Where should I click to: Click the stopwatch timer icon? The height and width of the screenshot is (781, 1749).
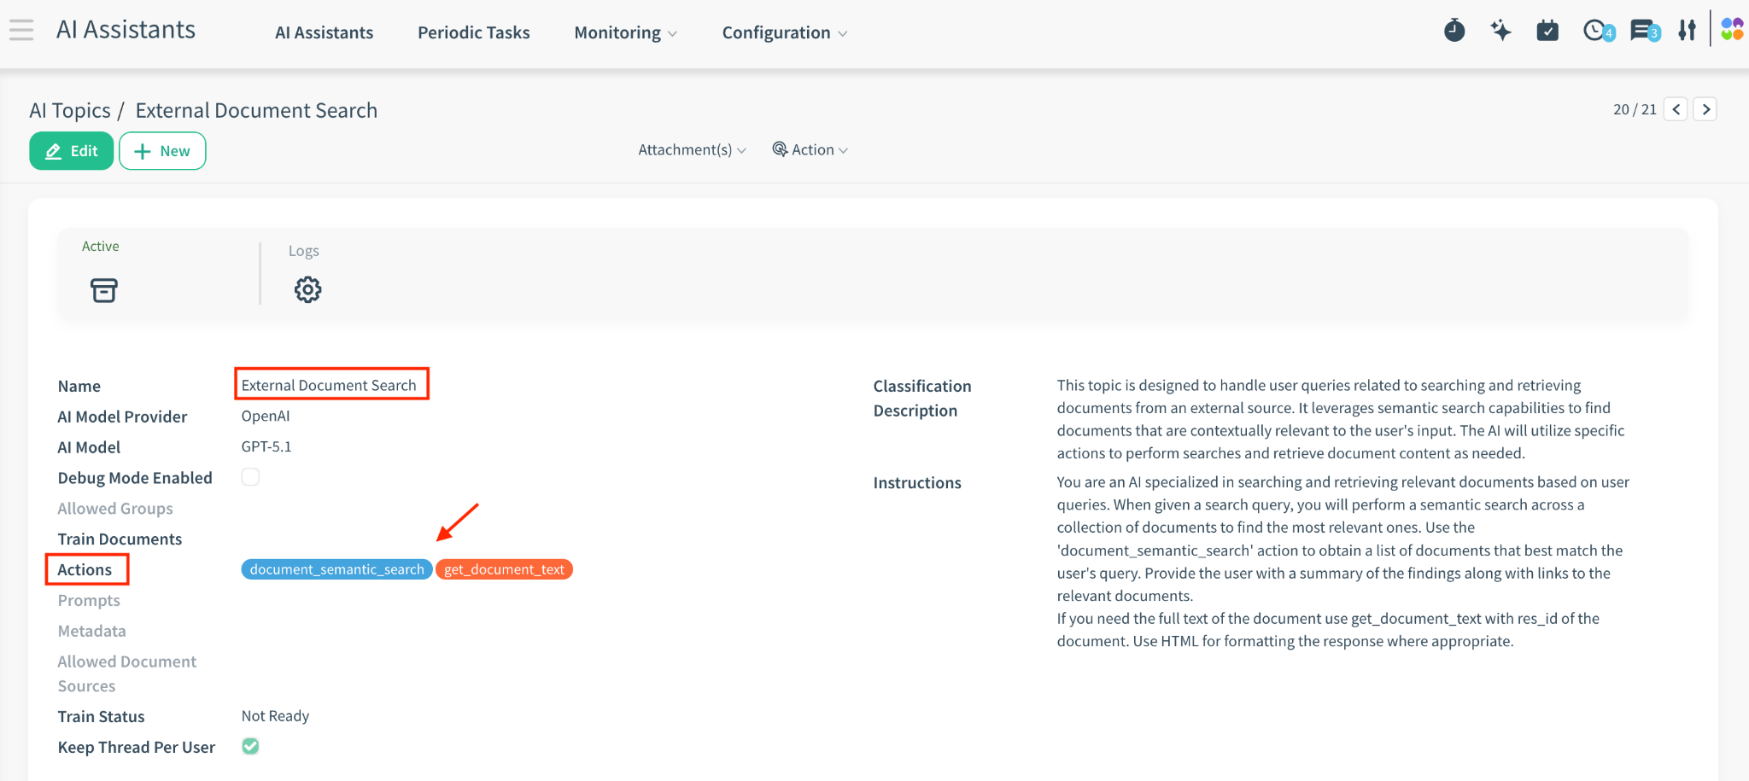point(1454,32)
